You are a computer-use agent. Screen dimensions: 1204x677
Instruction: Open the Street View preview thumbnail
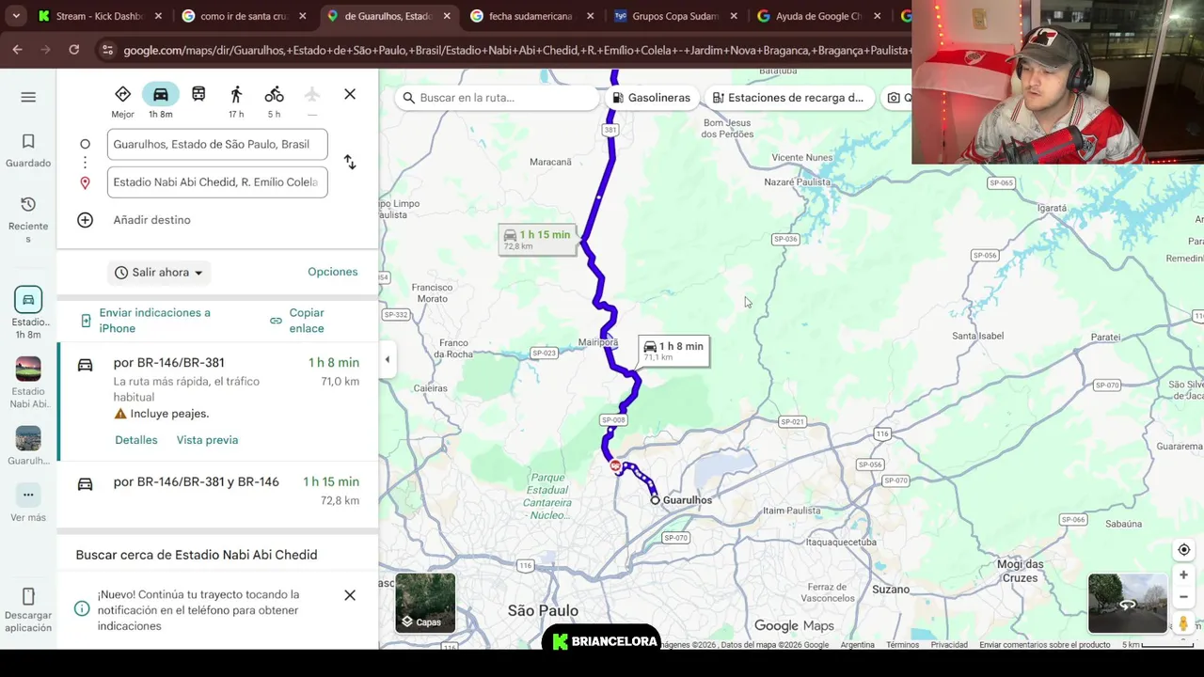pos(1127,603)
